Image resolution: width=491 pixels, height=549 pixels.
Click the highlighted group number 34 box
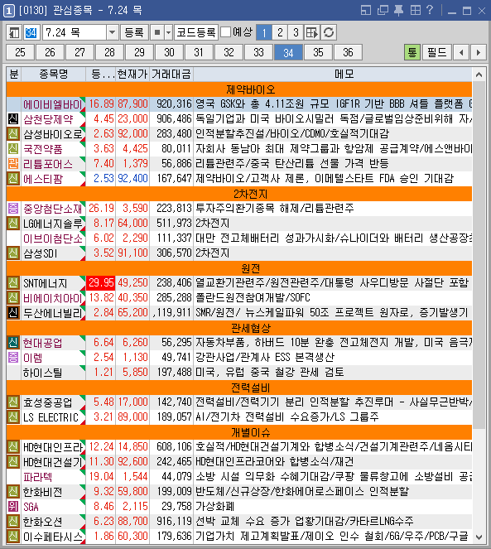(x=31, y=32)
